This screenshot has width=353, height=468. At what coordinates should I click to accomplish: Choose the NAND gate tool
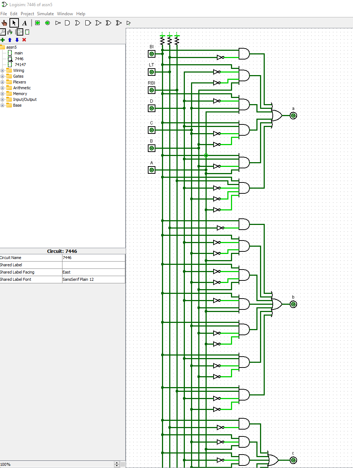[88, 23]
